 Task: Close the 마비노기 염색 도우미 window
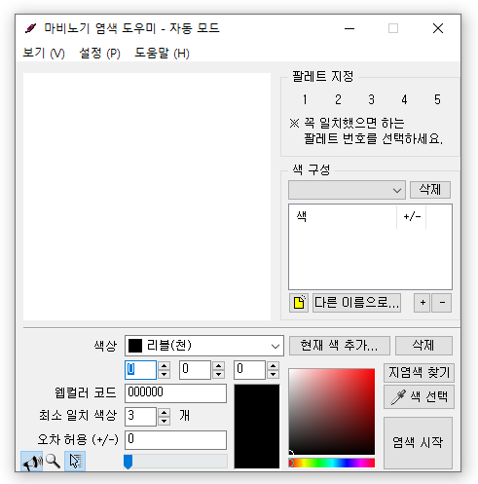(x=438, y=28)
